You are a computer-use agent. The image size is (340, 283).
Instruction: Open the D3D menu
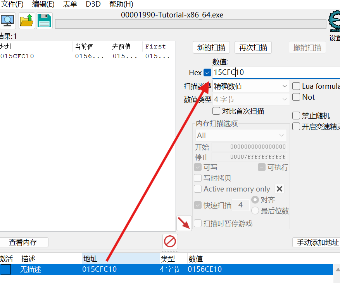click(x=93, y=4)
